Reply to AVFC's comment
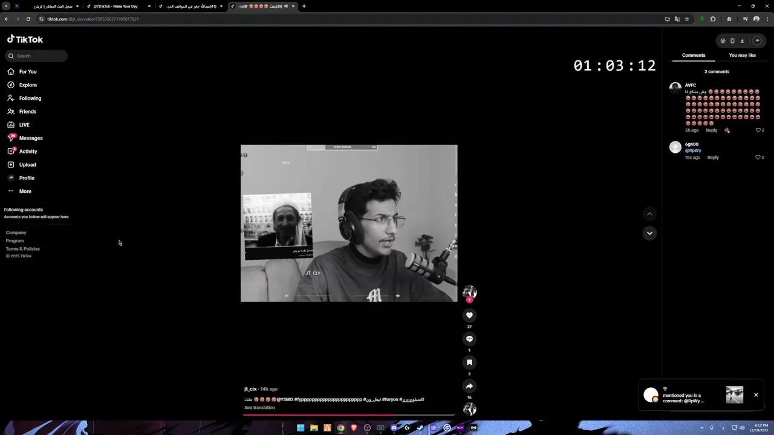The image size is (774, 435). pyautogui.click(x=712, y=130)
